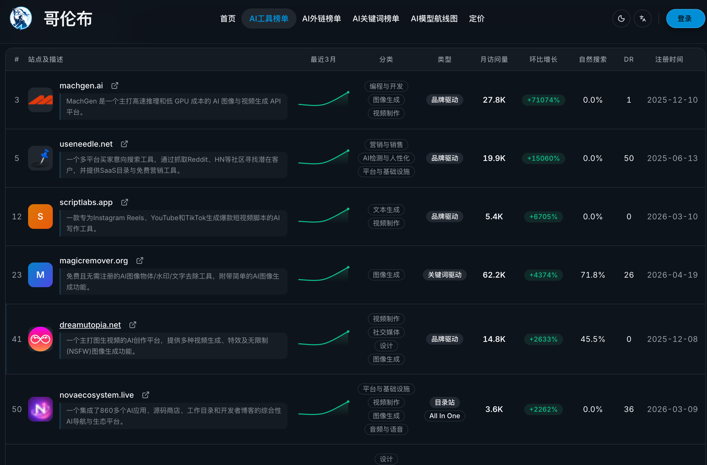Open the novaecosystem.live site link
The width and height of the screenshot is (707, 465).
coord(97,395)
